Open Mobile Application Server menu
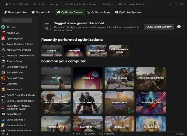 [81, 4]
